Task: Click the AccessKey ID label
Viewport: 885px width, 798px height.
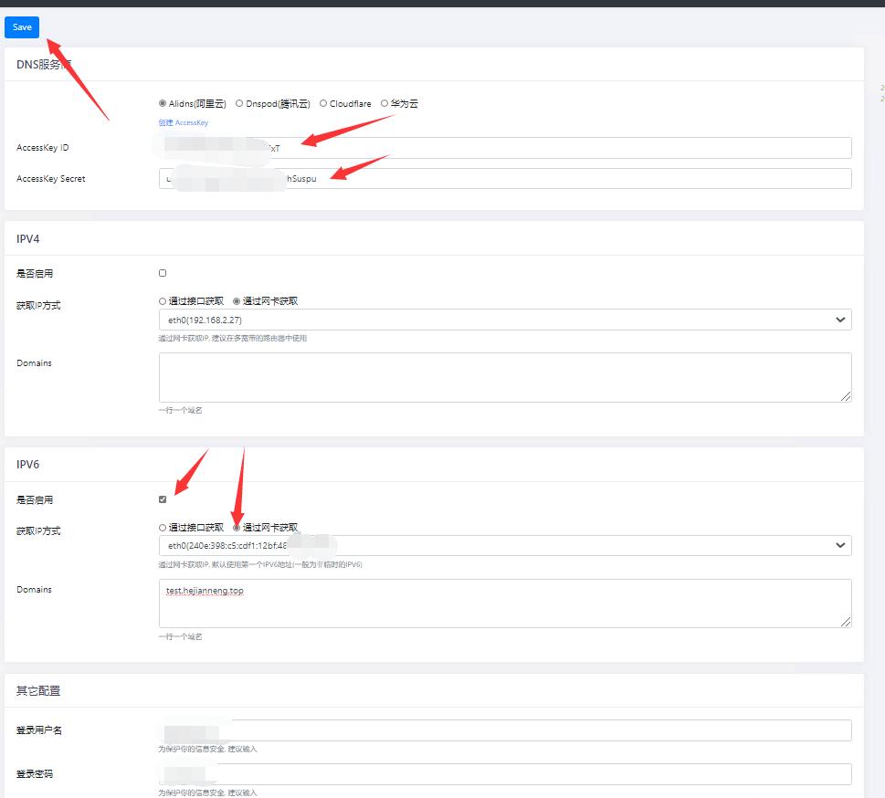Action: 42,147
